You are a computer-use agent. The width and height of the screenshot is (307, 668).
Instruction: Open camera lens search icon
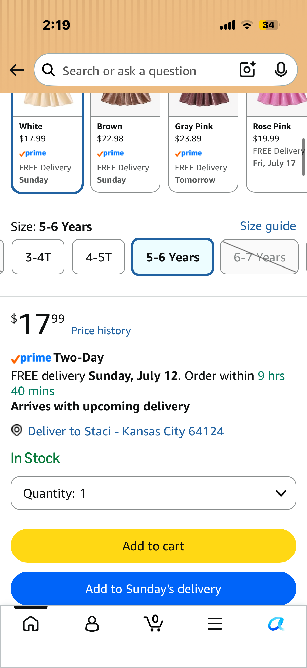pyautogui.click(x=247, y=70)
